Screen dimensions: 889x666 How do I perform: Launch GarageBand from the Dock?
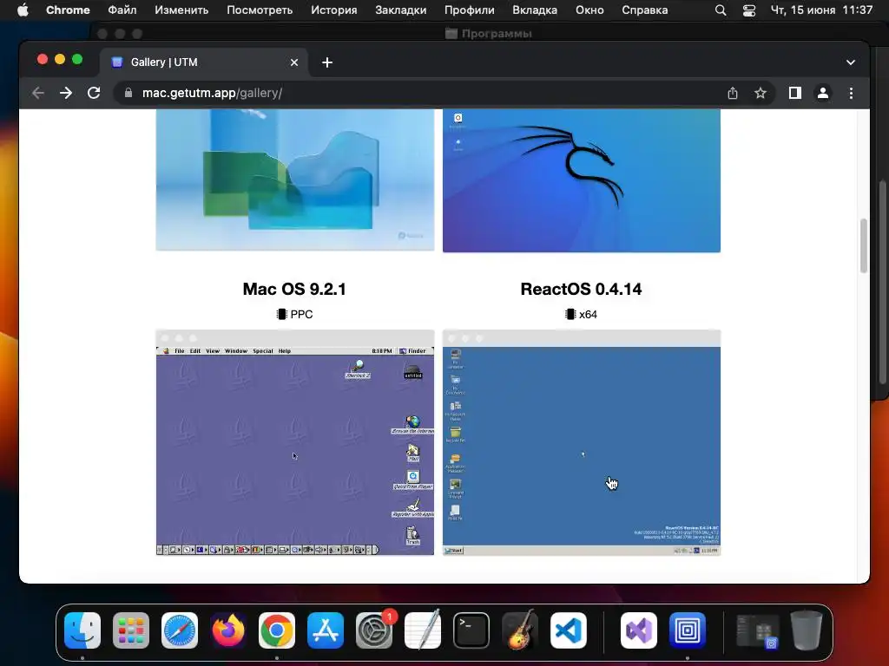(520, 630)
